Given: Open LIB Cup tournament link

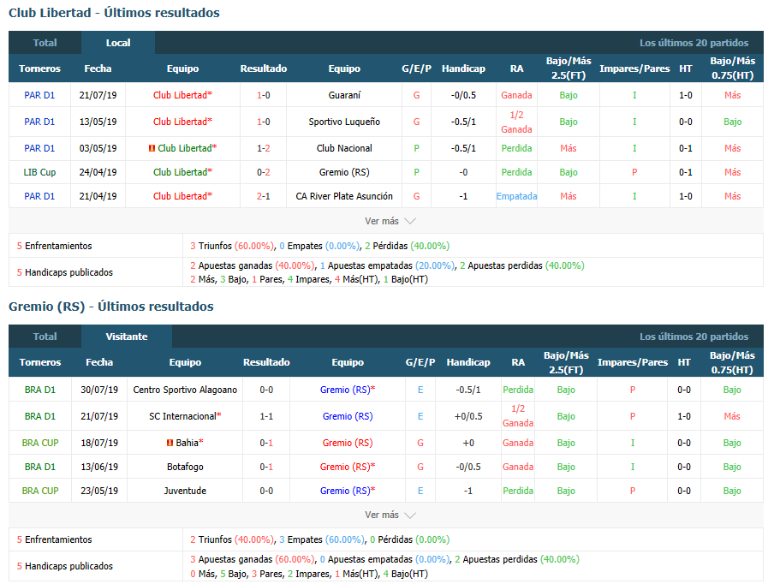Looking at the screenshot, I should pos(39,172).
